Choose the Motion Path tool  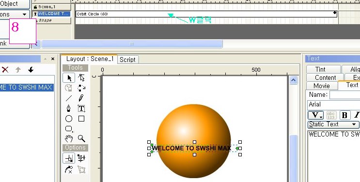coord(81,88)
